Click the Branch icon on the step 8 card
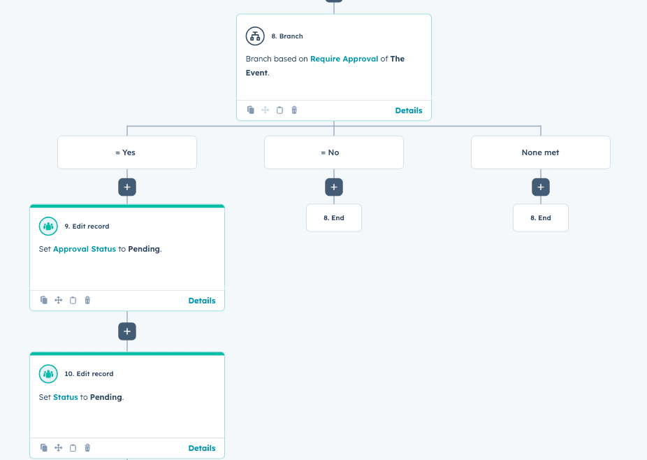 click(255, 36)
